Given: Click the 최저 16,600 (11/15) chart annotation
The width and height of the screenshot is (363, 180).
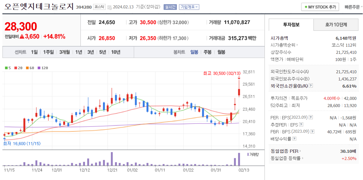Looking at the screenshot, I should 22,144.
